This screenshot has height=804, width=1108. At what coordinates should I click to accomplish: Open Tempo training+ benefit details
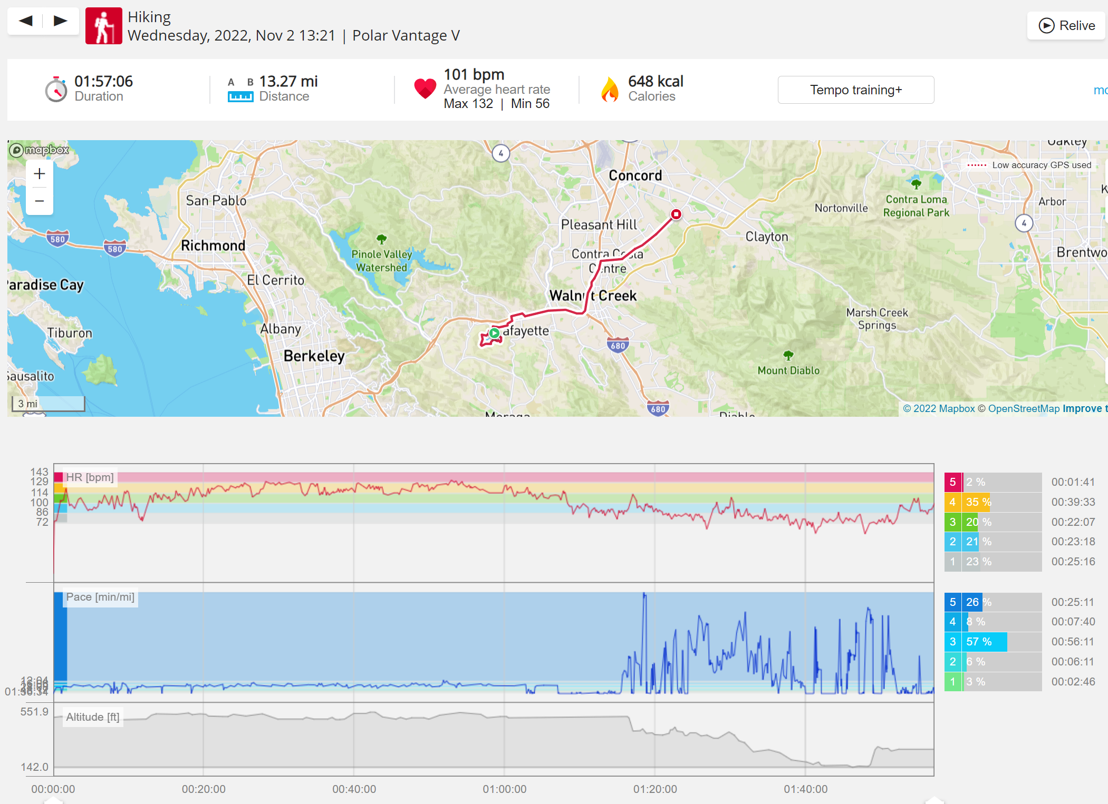point(856,90)
